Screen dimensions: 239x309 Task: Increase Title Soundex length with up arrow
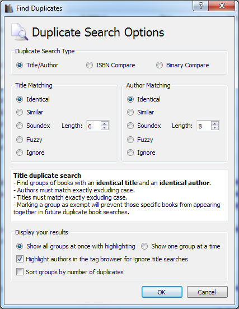point(105,123)
